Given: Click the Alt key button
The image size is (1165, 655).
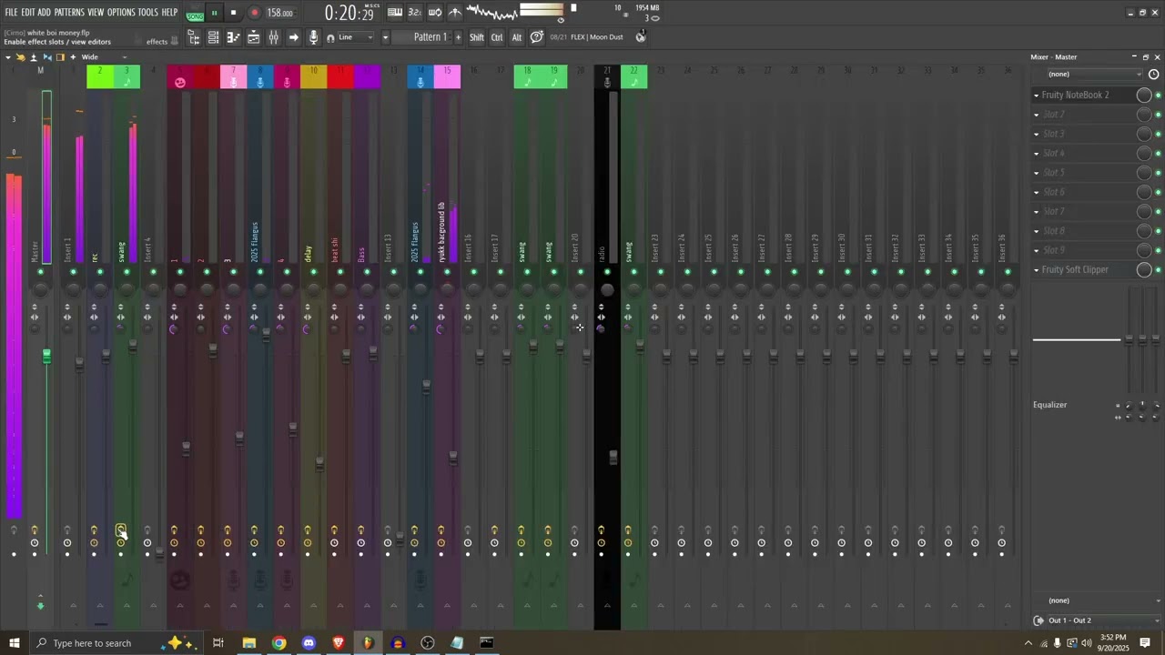Looking at the screenshot, I should [x=517, y=37].
